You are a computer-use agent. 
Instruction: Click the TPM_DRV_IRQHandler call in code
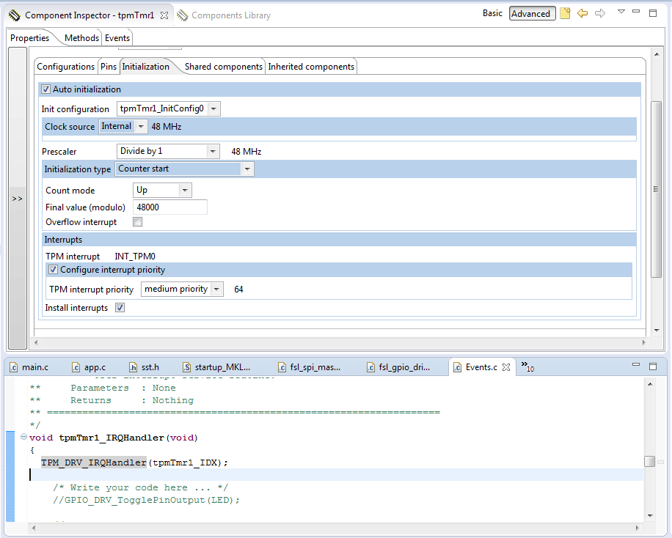click(x=93, y=463)
